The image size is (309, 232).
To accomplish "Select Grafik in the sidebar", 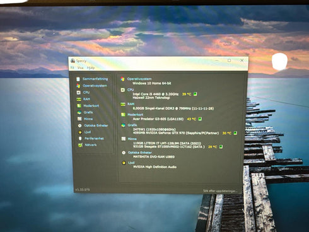I will (x=88, y=112).
